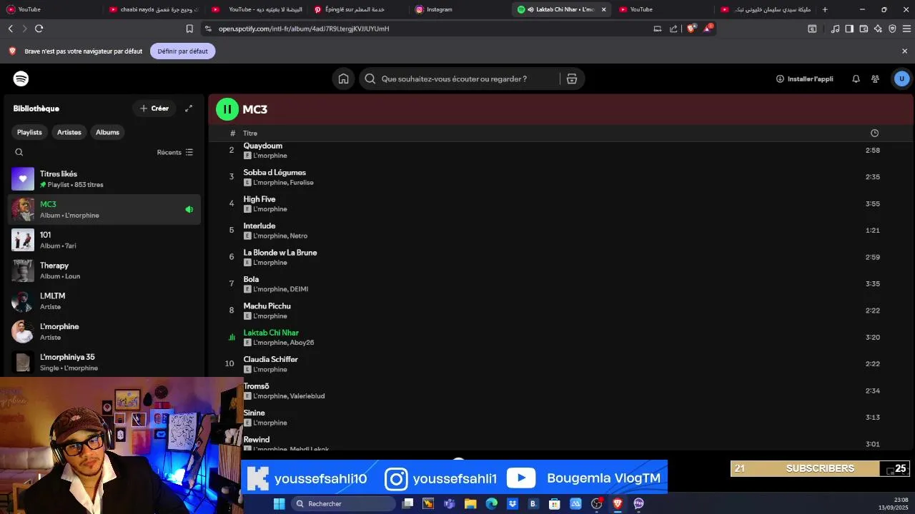Viewport: 915px width, 514px height.
Task: Filter library by Artistes
Action: (x=69, y=132)
